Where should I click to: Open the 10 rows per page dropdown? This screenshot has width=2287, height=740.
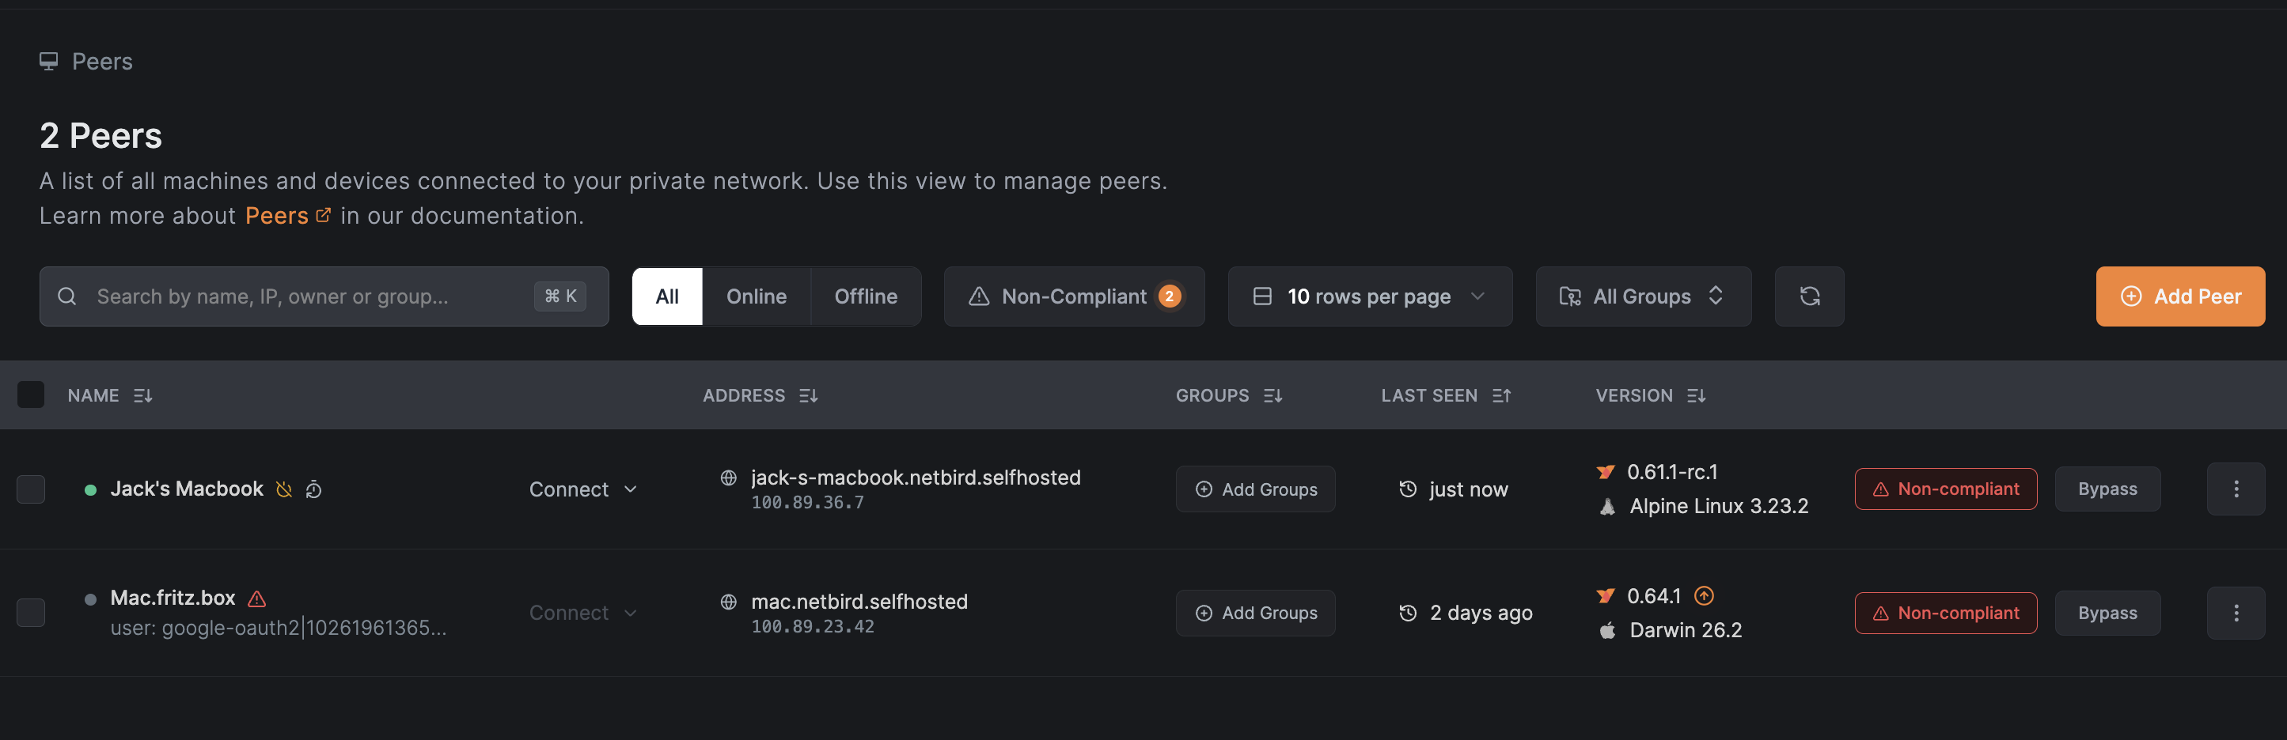[x=1369, y=296]
